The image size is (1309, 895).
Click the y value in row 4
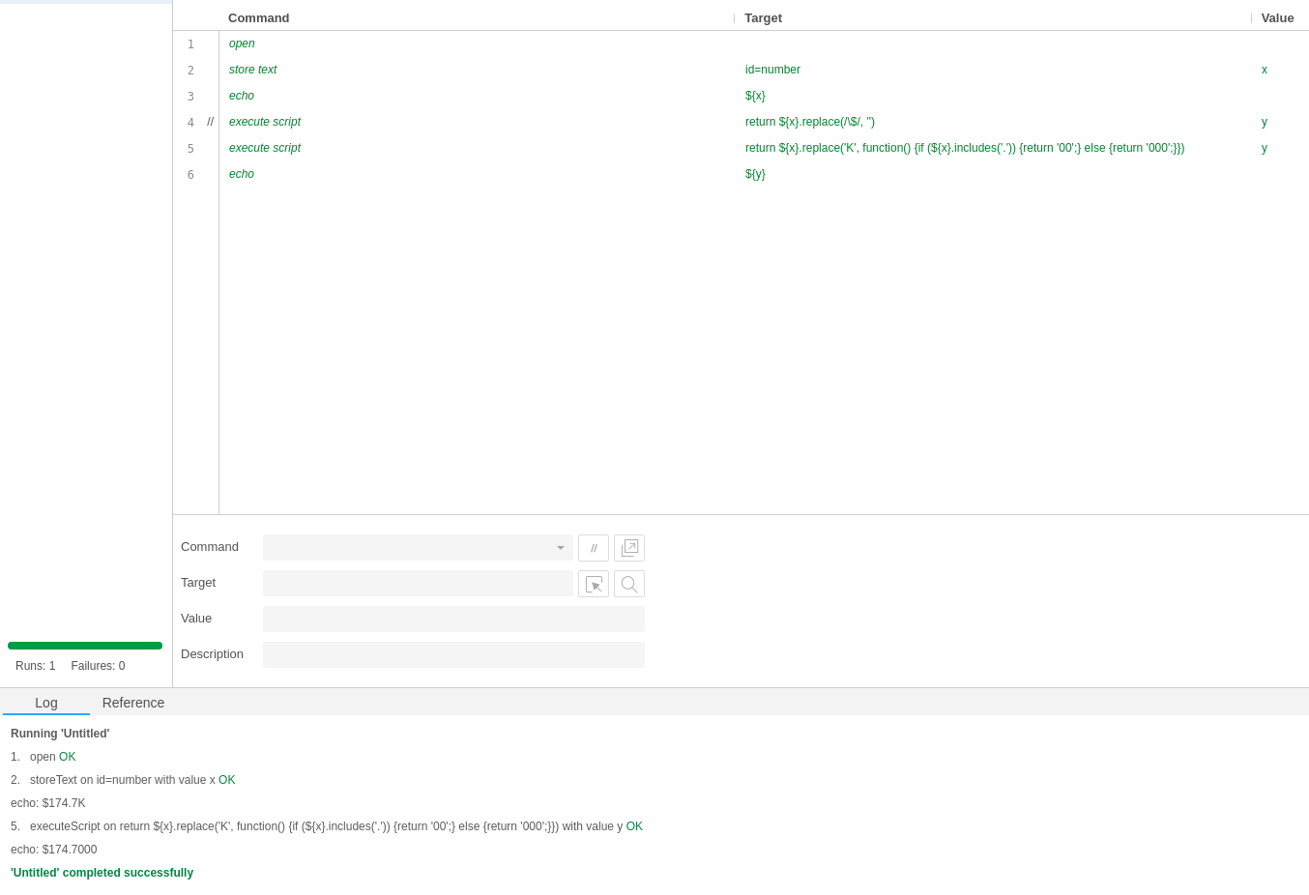[x=1265, y=122]
